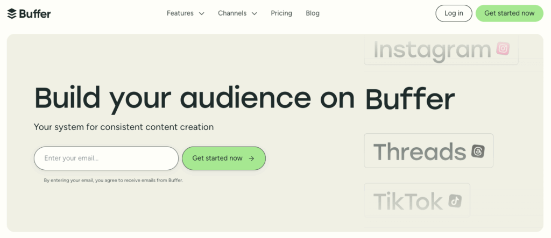The width and height of the screenshot is (551, 238).
Task: Select the Threads word in the channel card
Action: click(x=419, y=152)
